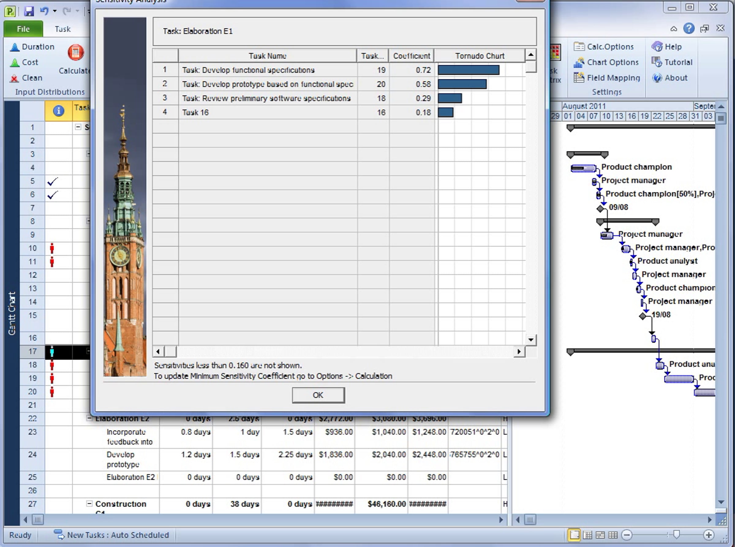Switch to the Task ribbon tab
Viewport: 735px width, 547px height.
coord(62,29)
